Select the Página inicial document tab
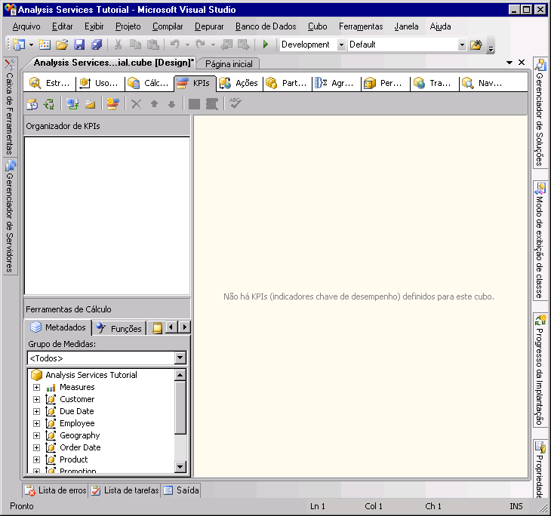This screenshot has height=516, width=551. pyautogui.click(x=229, y=64)
